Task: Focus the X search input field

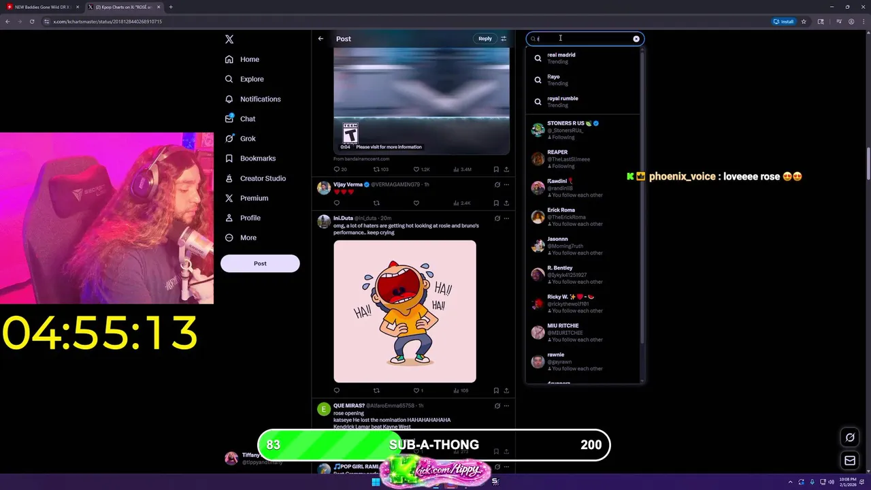Action: 584,39
